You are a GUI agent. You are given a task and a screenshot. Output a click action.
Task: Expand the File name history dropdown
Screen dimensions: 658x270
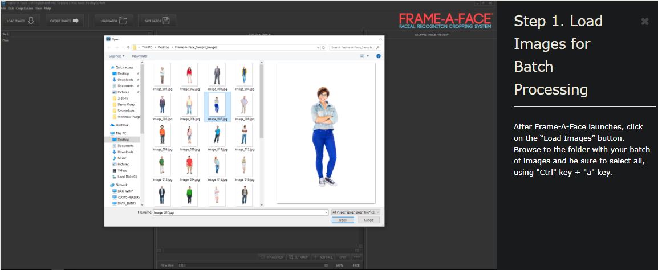coord(326,212)
